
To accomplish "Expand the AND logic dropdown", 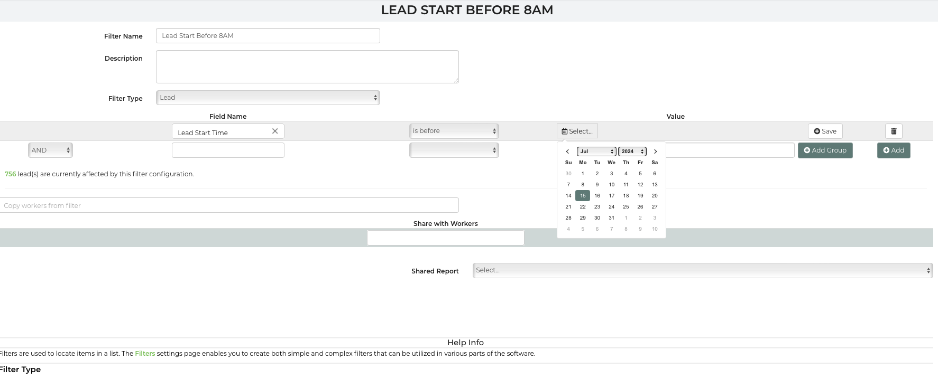I will tap(50, 150).
